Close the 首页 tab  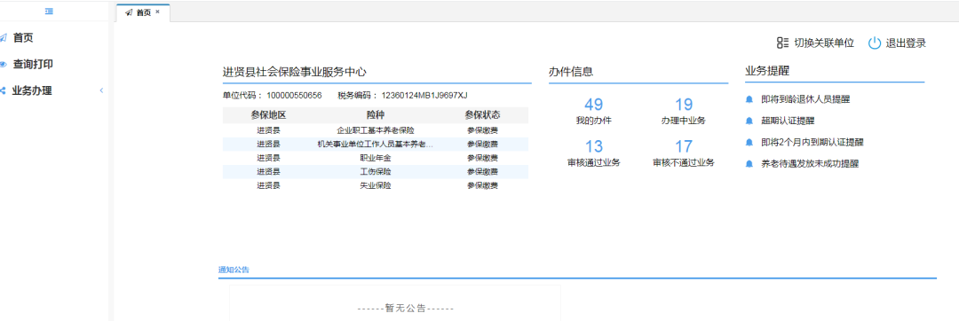(157, 12)
